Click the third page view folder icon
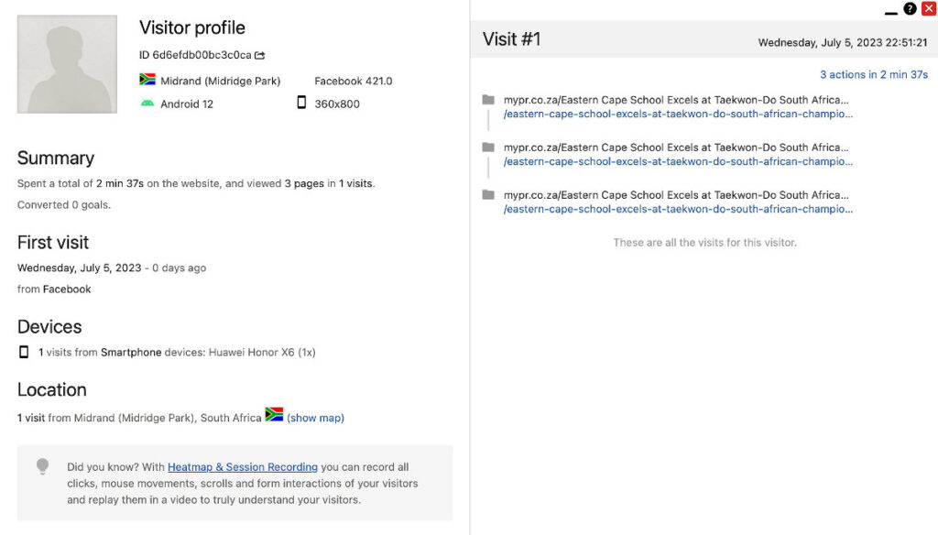The width and height of the screenshot is (938, 535). point(488,194)
